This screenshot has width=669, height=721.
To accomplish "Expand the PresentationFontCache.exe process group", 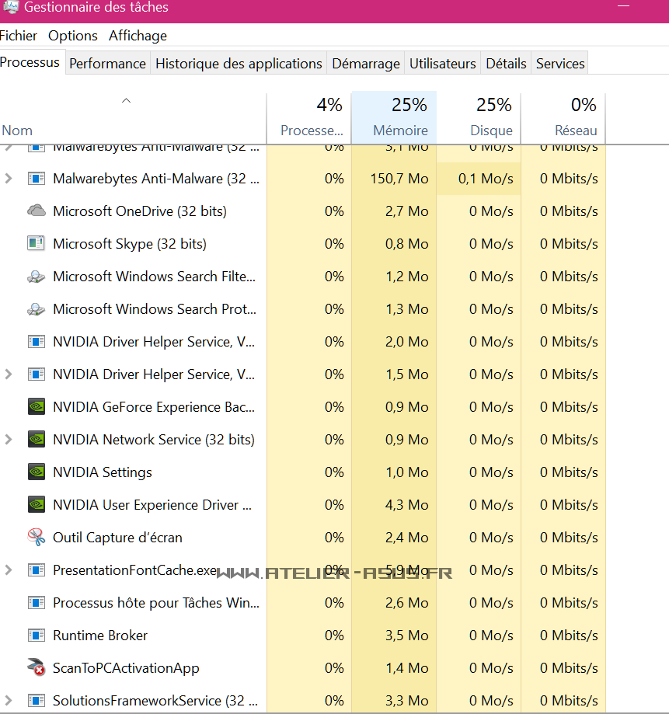I will click(x=9, y=569).
